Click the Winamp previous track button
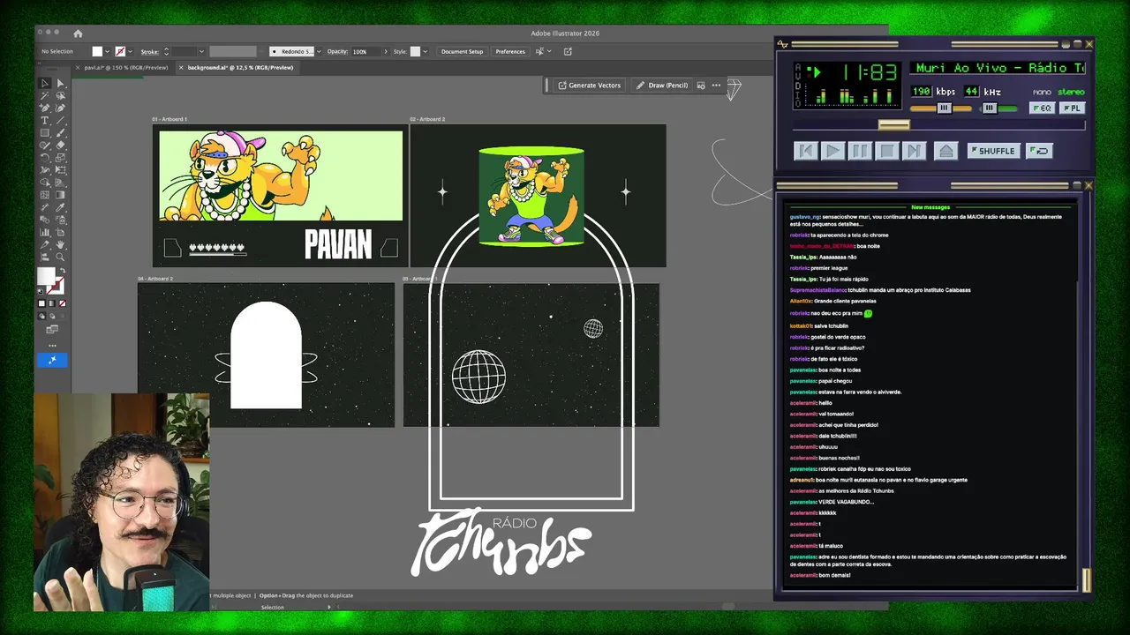The image size is (1130, 635). [x=805, y=151]
